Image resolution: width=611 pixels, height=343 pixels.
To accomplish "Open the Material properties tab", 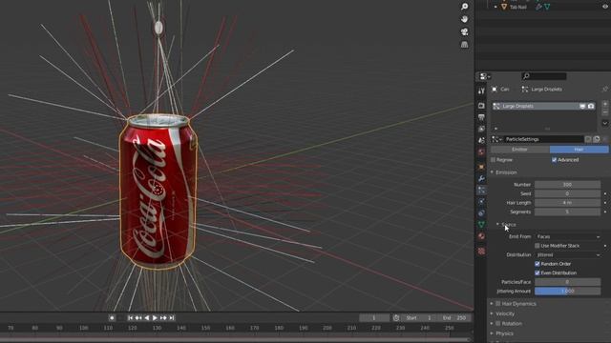I will click(481, 236).
